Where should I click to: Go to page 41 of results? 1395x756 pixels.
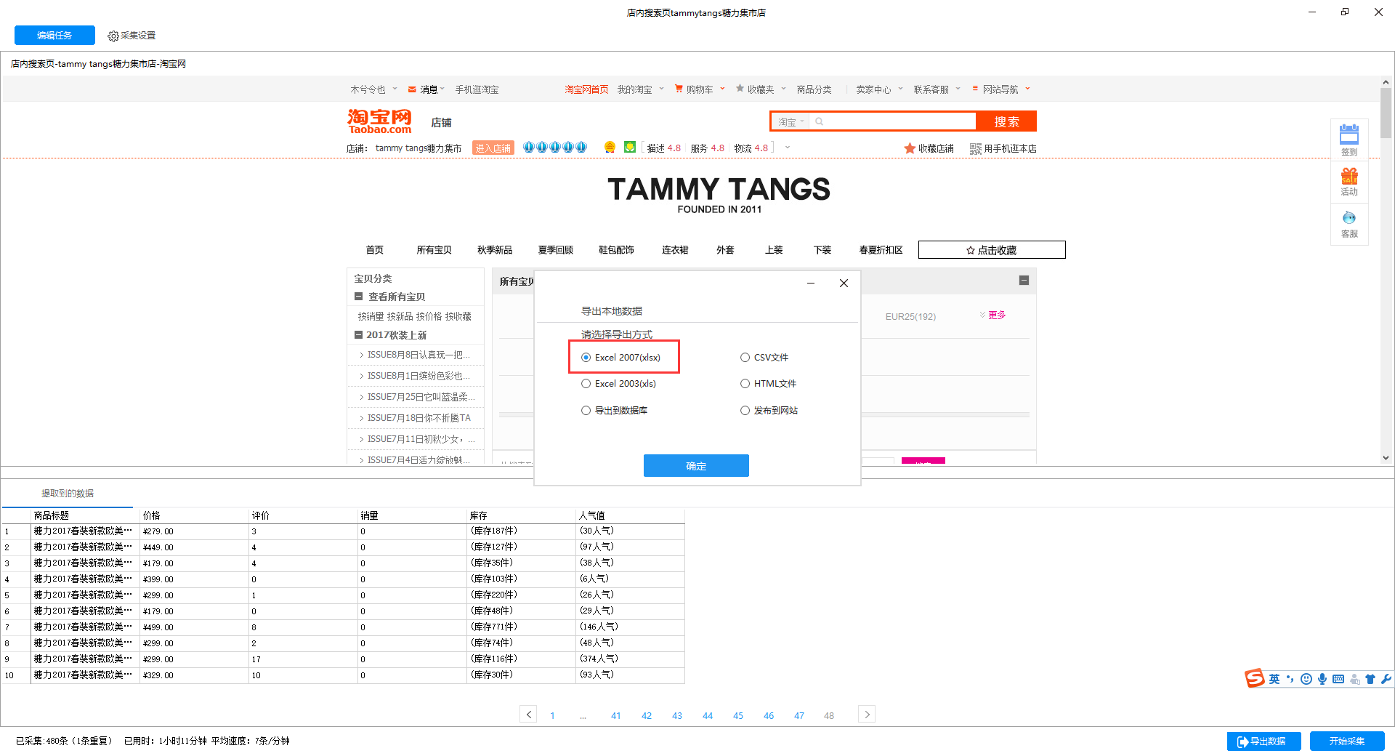[x=616, y=715]
